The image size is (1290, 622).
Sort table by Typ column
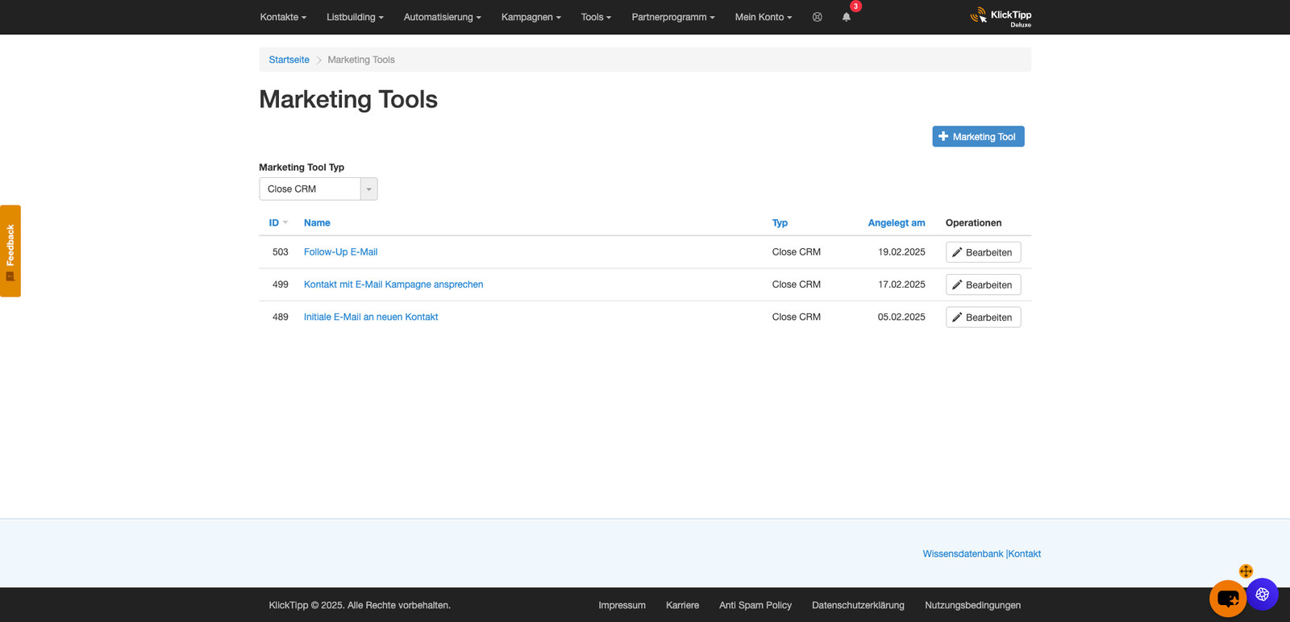tap(780, 222)
